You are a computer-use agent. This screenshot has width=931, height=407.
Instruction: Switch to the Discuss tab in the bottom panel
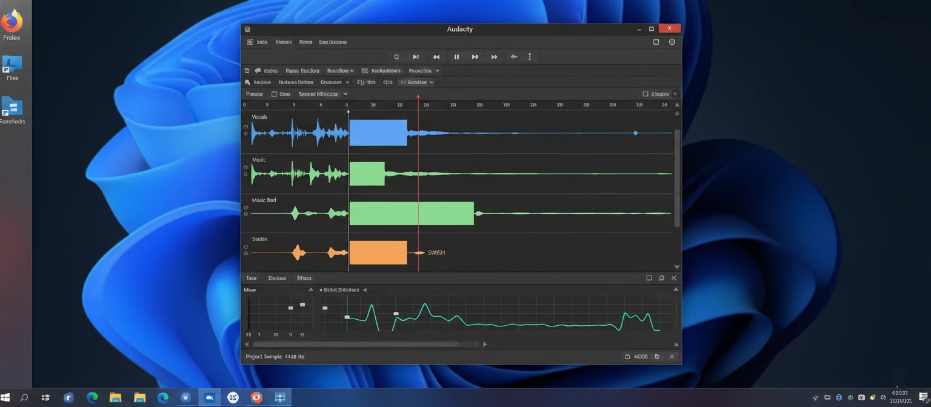(x=277, y=278)
